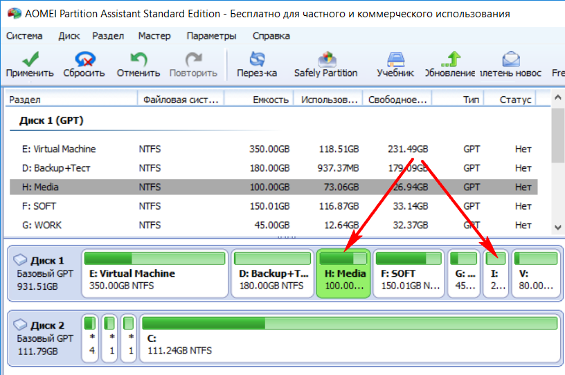This screenshot has width=565, height=375.
Task: Open the newsletter envelope icon
Action: [510, 60]
